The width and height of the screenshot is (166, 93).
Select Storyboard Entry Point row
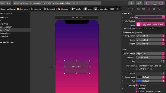pyautogui.click(x=7, y=42)
